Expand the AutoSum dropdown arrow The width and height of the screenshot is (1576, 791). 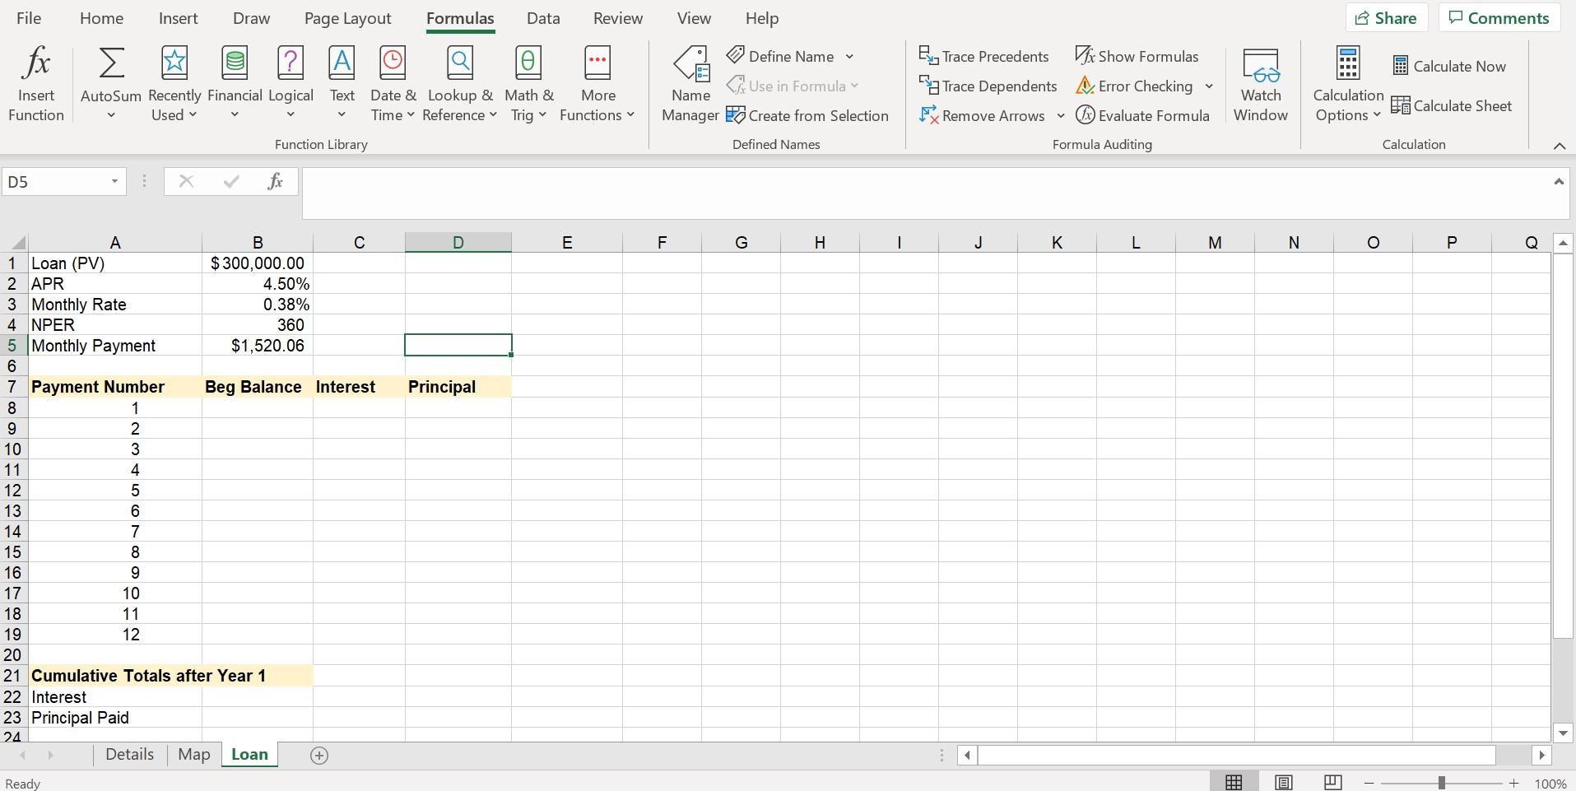point(111,115)
